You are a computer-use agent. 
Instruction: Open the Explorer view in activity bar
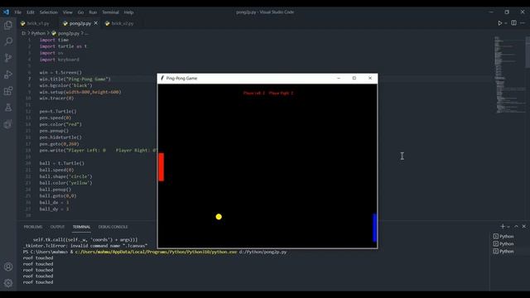tap(8, 25)
